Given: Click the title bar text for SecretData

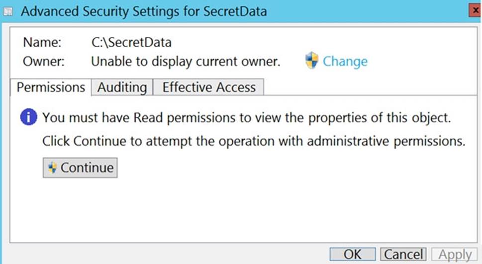Looking at the screenshot, I should 144,11.
